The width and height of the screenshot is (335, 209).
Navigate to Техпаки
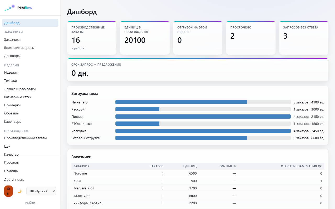(x=30, y=81)
